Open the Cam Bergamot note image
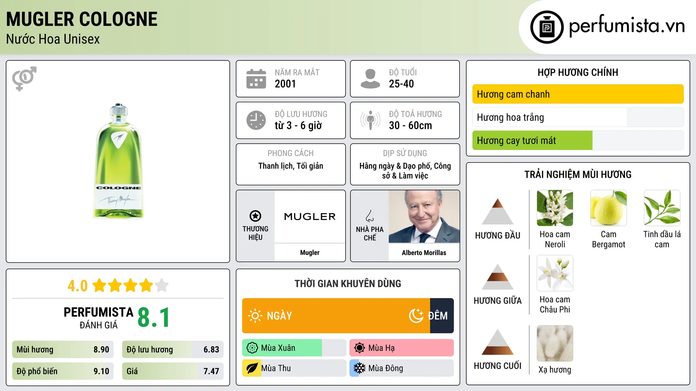Image resolution: width=696 pixels, height=391 pixels. (x=608, y=208)
